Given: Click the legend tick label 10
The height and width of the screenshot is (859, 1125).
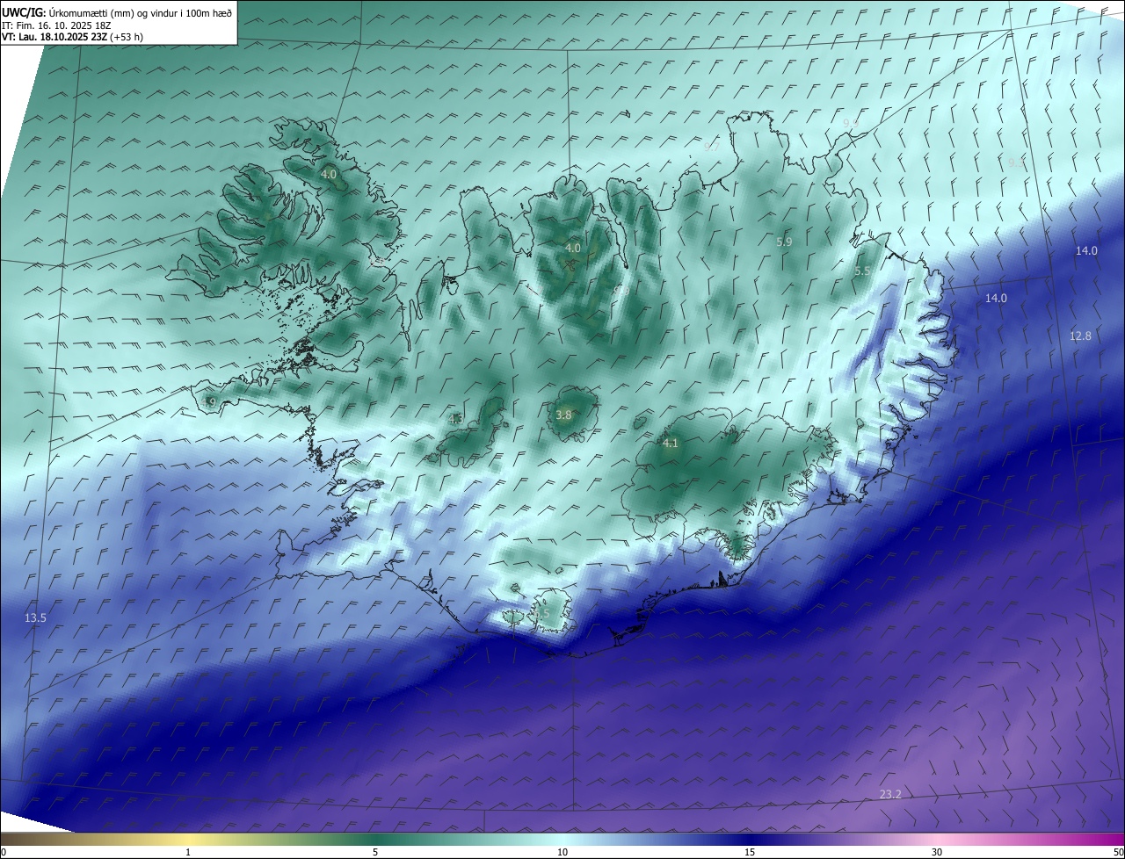Looking at the screenshot, I should click(562, 852).
